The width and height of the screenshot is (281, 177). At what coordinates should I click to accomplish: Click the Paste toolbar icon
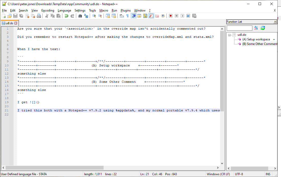click(x=58, y=16)
